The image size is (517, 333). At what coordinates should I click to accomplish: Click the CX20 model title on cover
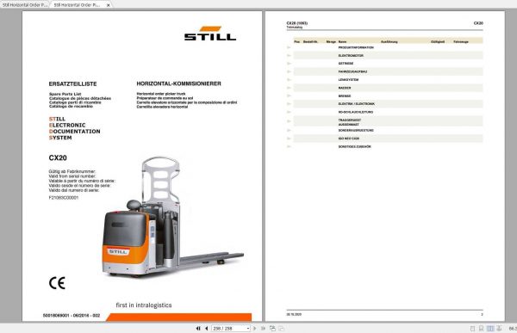click(x=58, y=157)
